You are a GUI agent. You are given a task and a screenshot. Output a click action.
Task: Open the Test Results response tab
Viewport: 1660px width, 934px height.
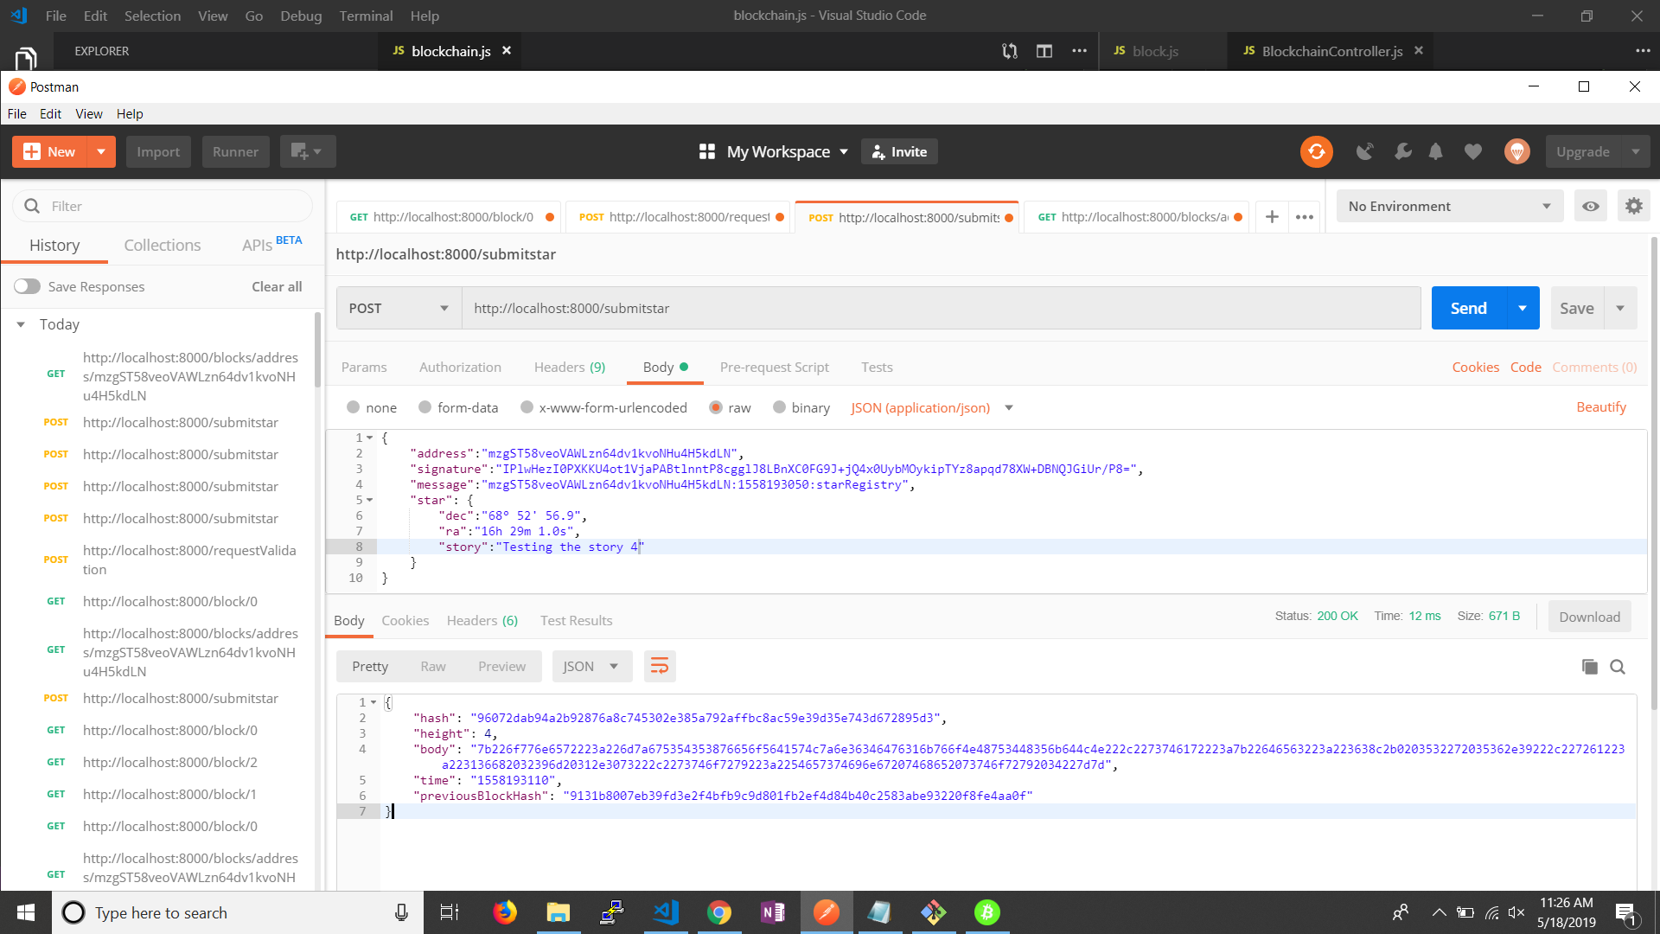[x=576, y=620]
